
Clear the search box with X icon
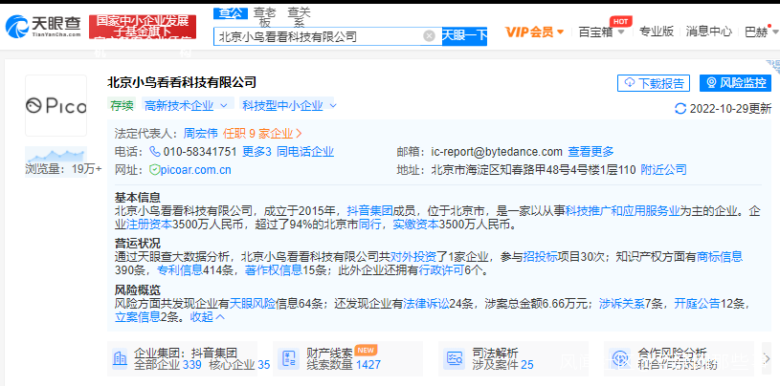pyautogui.click(x=429, y=35)
